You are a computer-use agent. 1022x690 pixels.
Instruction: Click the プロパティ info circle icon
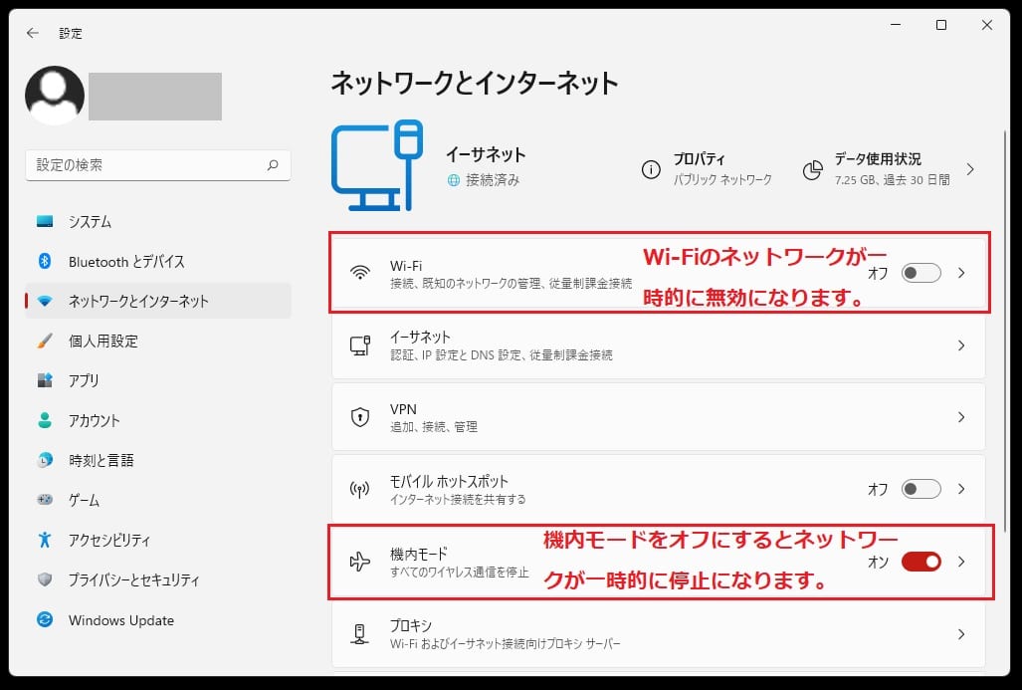[x=651, y=169]
